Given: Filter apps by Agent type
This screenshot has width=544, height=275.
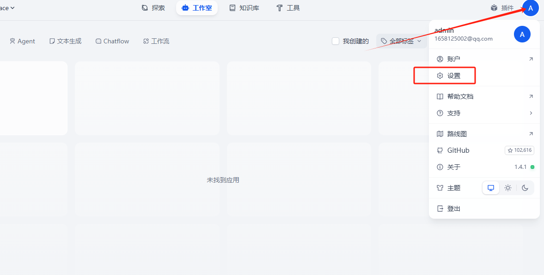Looking at the screenshot, I should (x=22, y=41).
